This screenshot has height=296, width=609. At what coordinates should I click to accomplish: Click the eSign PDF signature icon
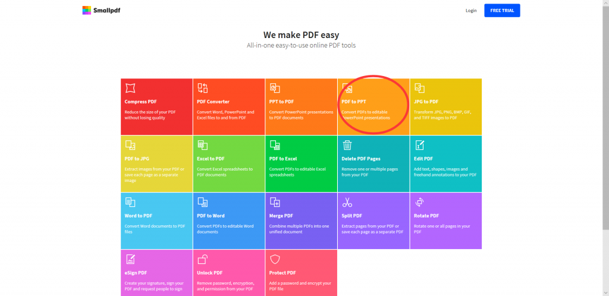(130, 259)
